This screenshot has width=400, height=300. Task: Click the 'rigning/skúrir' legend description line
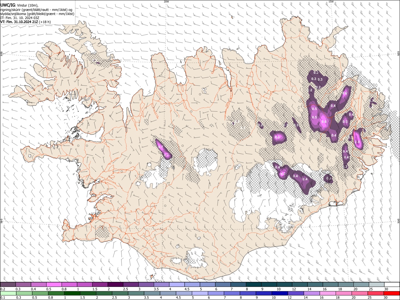pyautogui.click(x=36, y=10)
